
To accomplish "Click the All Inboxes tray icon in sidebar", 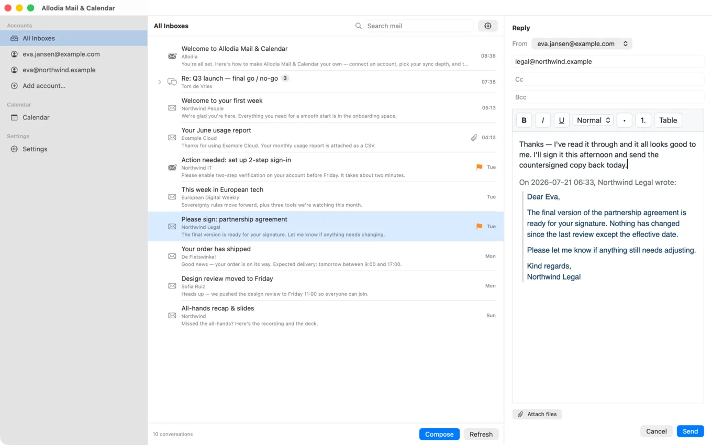I will coord(14,38).
